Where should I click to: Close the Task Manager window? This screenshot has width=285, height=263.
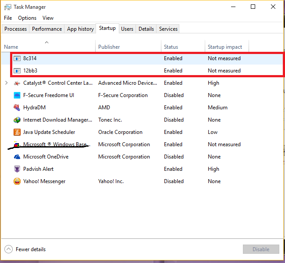pyautogui.click(x=273, y=7)
